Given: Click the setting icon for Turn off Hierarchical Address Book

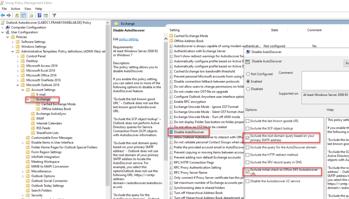Looking at the screenshot, I should click(171, 193).
